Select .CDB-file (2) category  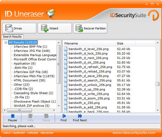pos(23,89)
